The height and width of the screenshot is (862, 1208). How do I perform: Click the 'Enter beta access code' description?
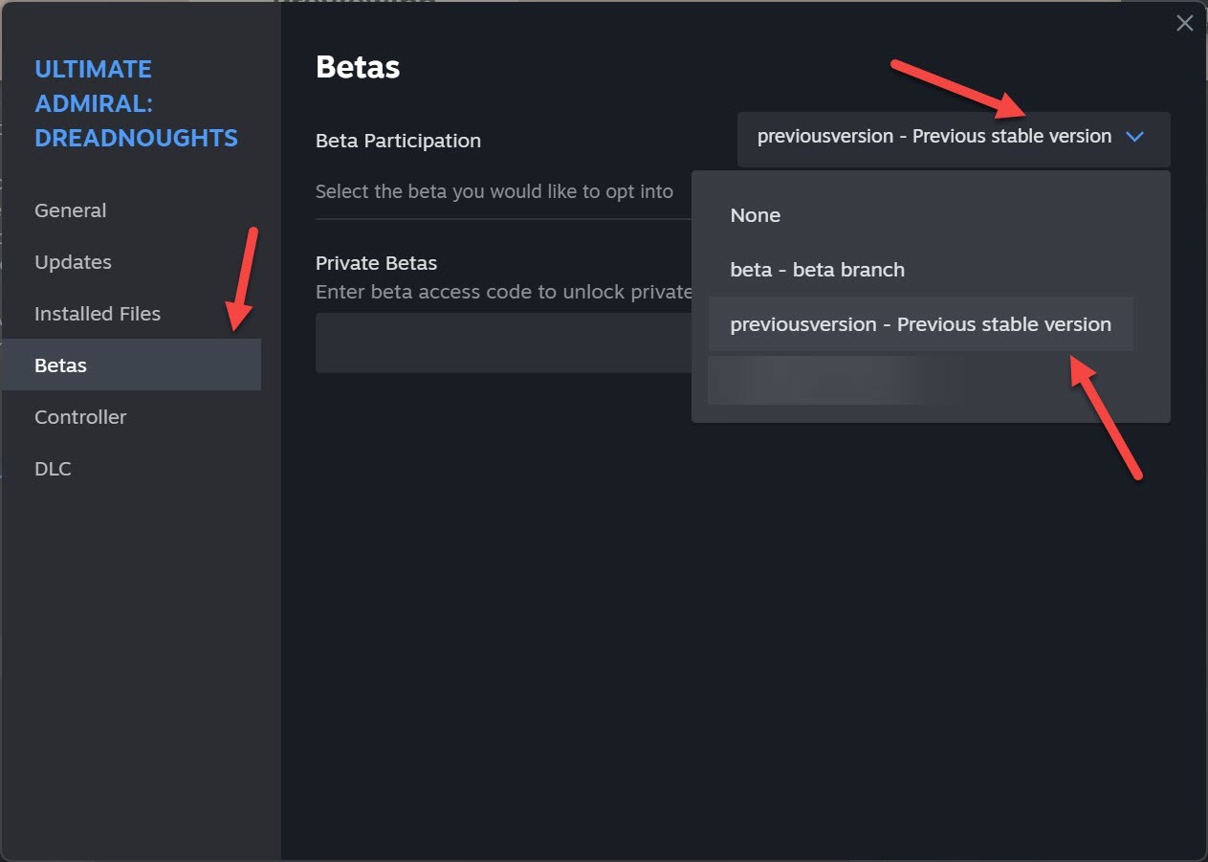coord(503,292)
